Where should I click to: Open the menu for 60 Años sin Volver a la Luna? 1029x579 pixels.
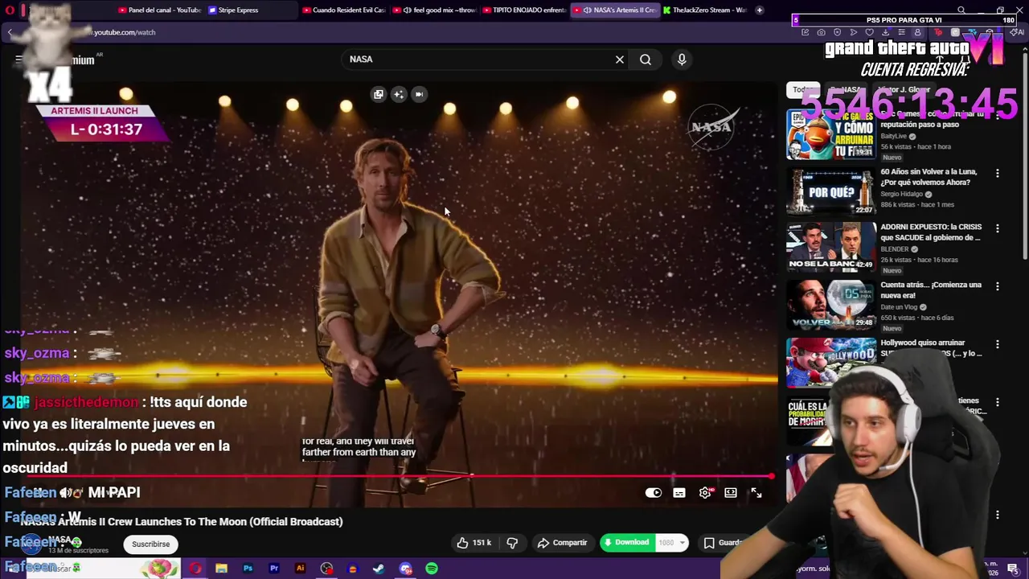pyautogui.click(x=998, y=173)
